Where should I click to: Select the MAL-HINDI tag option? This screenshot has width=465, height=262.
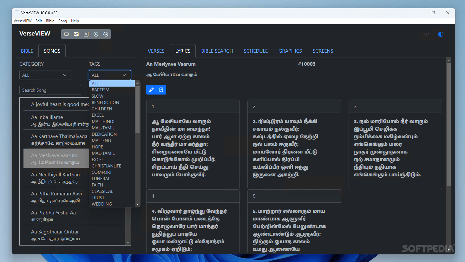tap(112, 121)
